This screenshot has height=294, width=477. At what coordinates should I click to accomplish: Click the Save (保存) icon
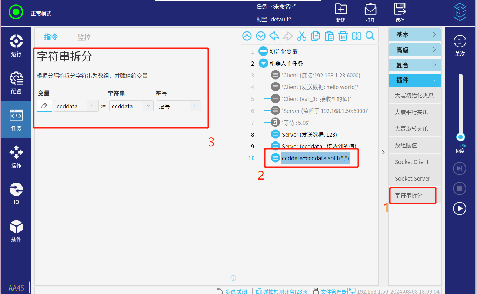point(400,13)
